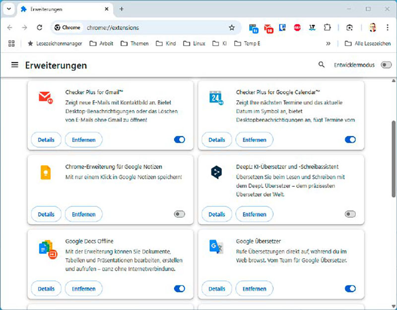Screen dimensions: 397x310
Task: Open the profile avatar menu
Action: click(372, 28)
